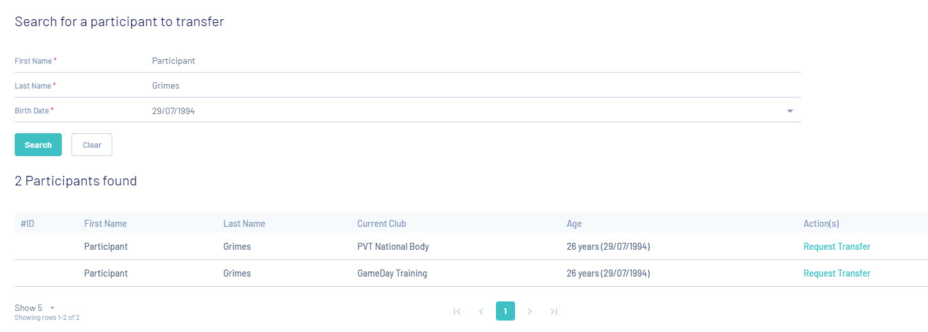The height and width of the screenshot is (332, 928).
Task: Click the Age column header
Action: coord(574,224)
